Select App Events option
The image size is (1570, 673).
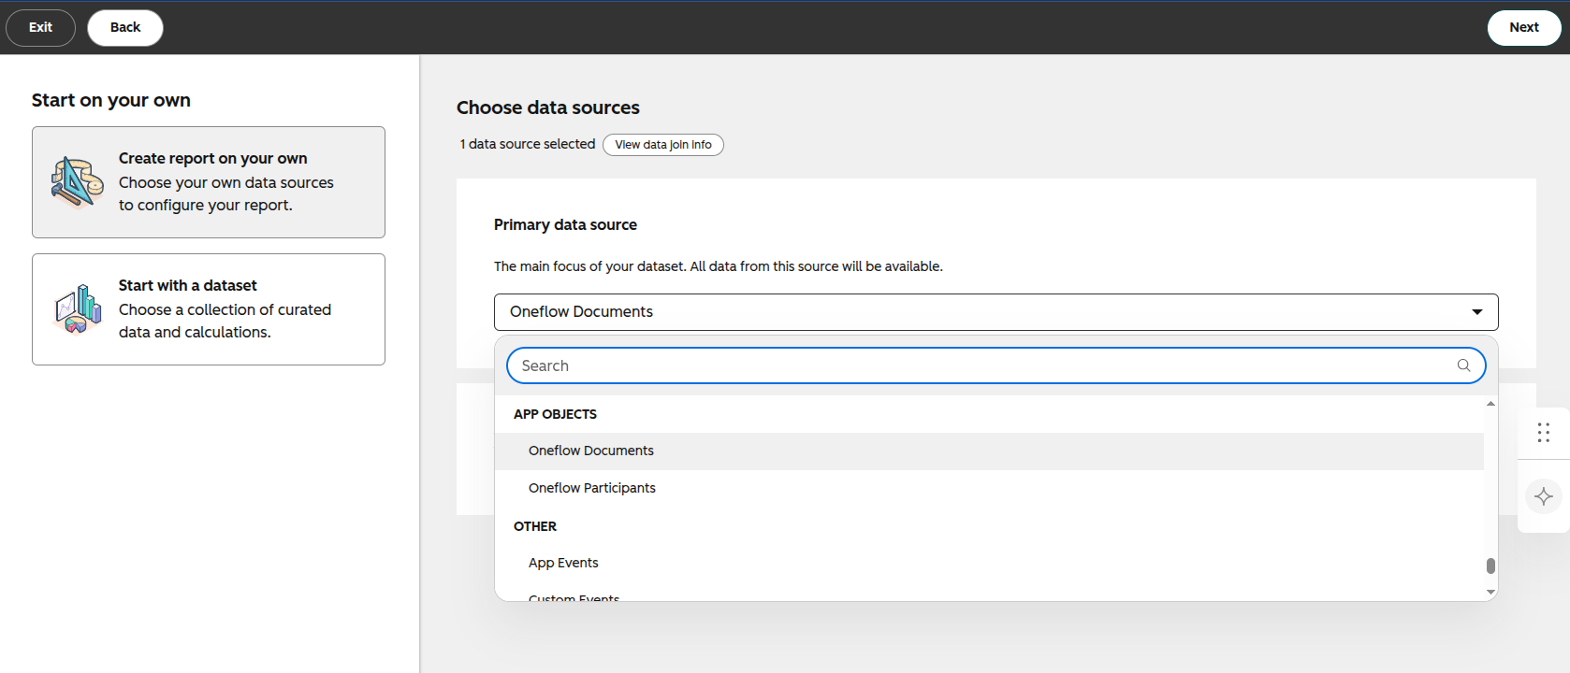[989, 563]
